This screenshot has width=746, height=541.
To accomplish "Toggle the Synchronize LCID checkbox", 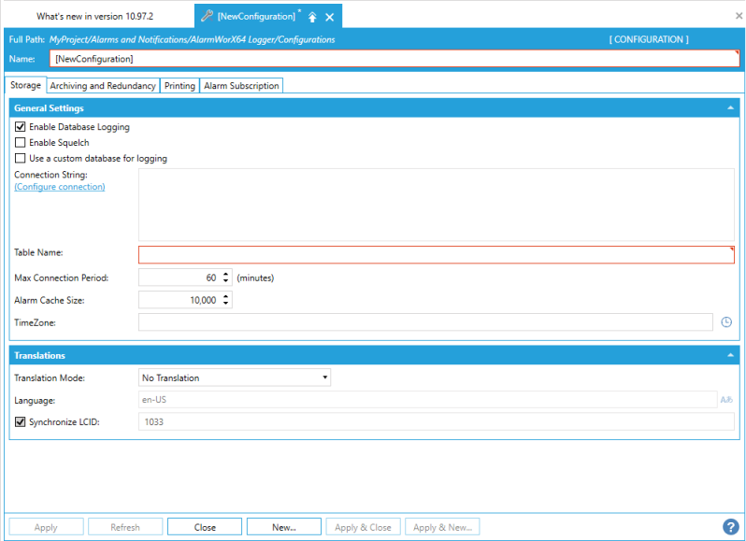I will (21, 421).
